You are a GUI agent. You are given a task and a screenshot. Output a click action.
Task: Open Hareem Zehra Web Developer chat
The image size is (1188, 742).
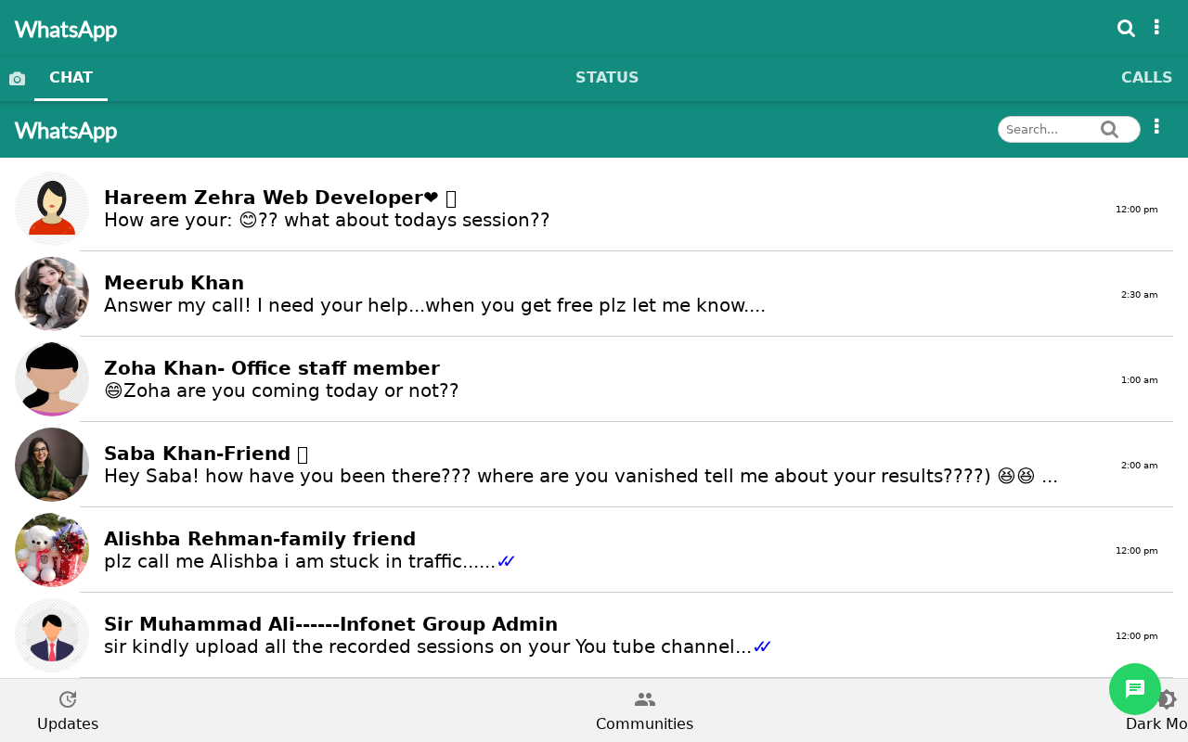594,209
